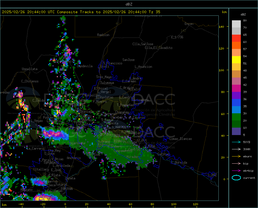Select the red swatch between 65 and 60
Viewport: 258px width, 208px height.
coord(236,38)
